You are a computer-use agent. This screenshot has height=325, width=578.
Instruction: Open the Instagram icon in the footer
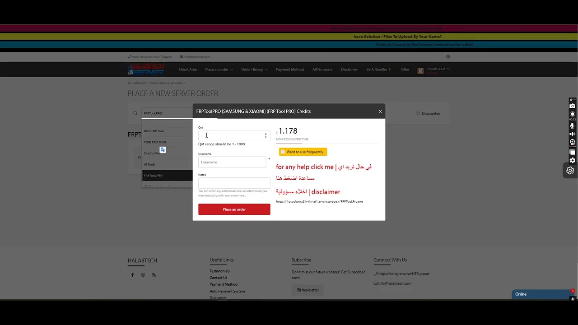pos(143,275)
